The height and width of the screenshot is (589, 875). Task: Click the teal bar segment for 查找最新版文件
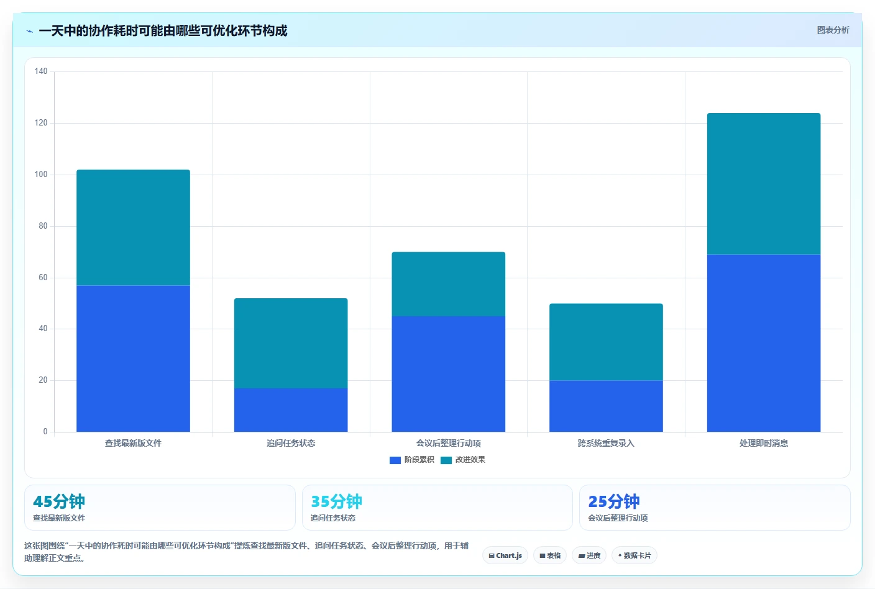click(x=133, y=227)
